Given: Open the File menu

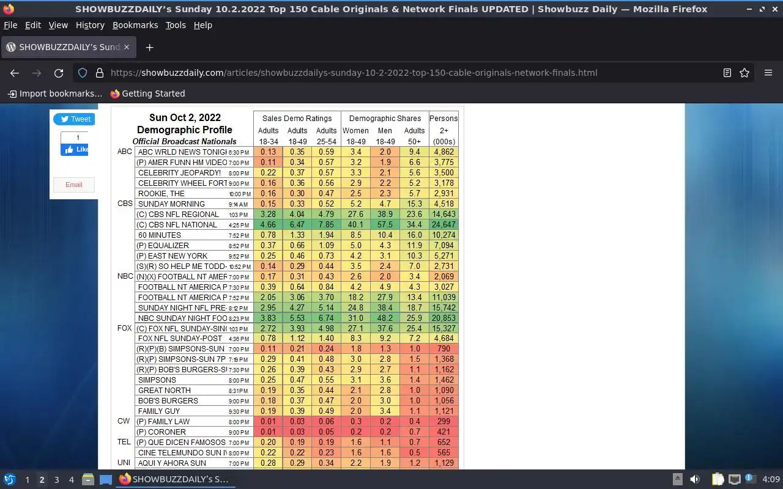Looking at the screenshot, I should (10, 25).
